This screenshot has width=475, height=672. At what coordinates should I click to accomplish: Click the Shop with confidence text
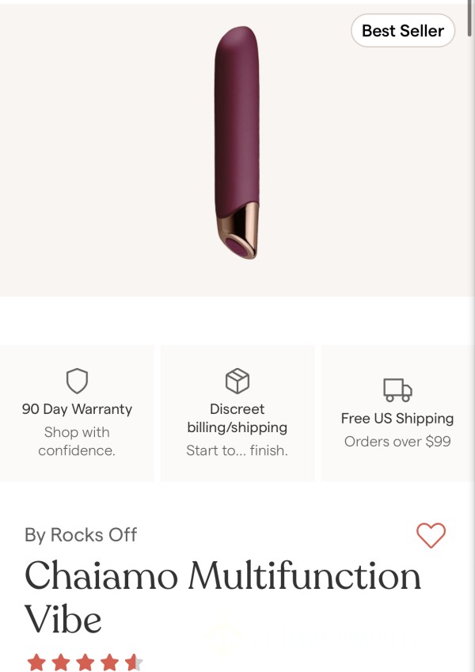(77, 441)
